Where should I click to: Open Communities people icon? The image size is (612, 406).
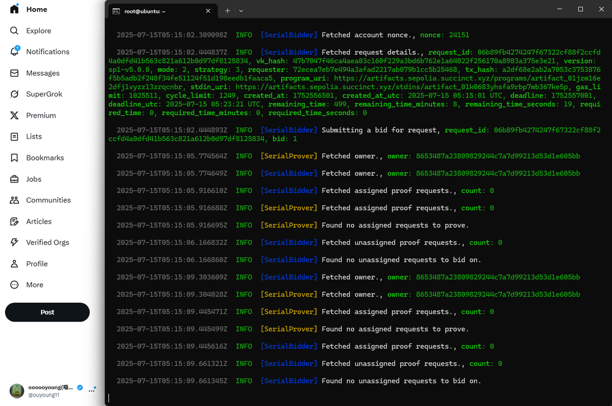tap(14, 200)
